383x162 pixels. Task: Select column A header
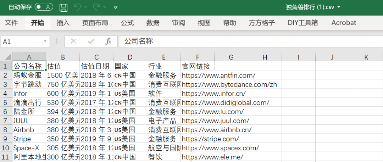tap(29, 57)
